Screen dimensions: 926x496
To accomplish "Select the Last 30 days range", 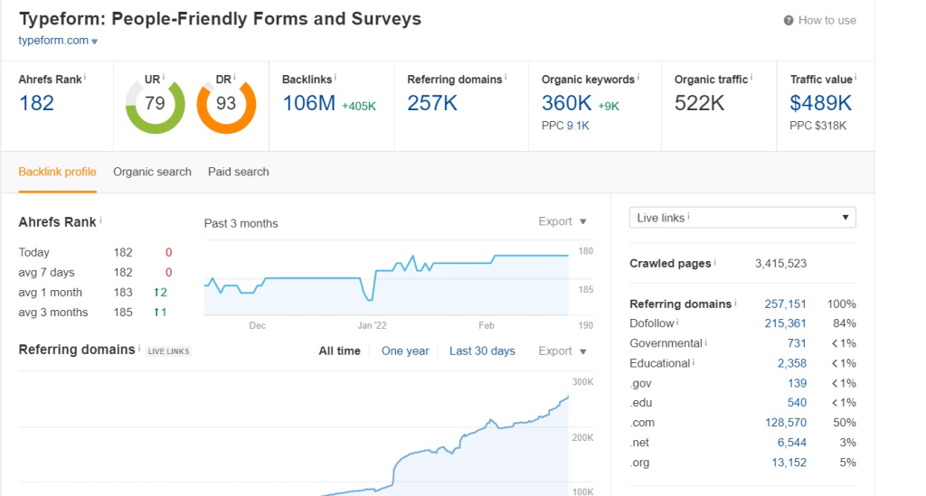I will [x=482, y=351].
